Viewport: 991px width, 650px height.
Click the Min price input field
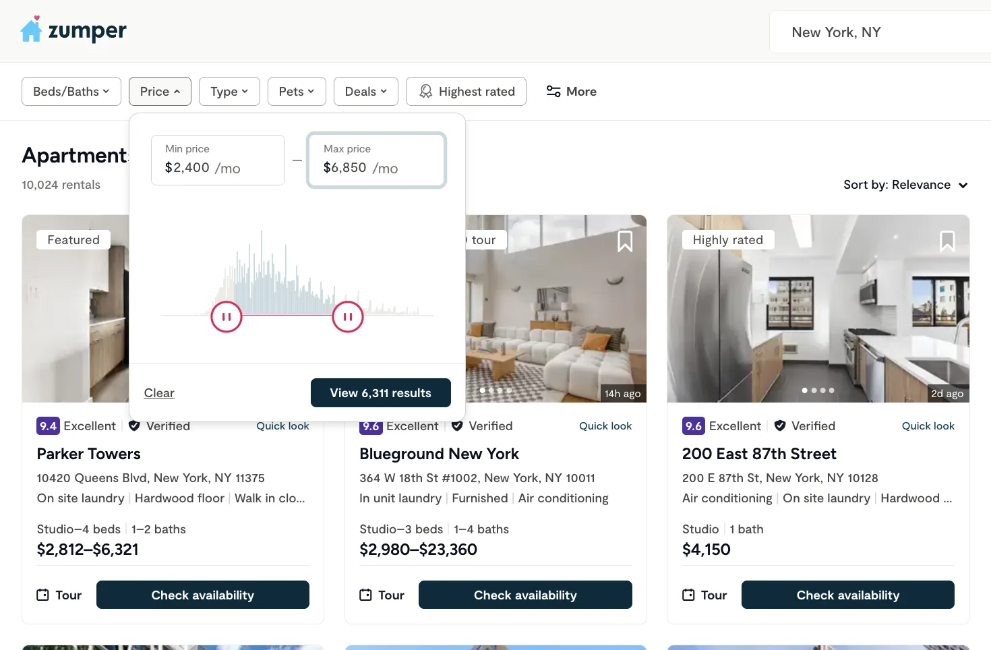(x=218, y=160)
